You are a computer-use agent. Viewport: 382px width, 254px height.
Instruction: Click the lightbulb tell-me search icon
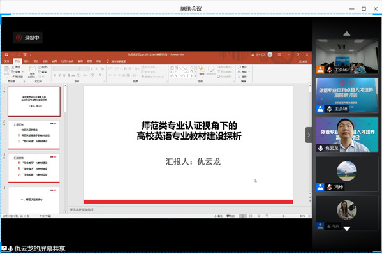(x=107, y=61)
